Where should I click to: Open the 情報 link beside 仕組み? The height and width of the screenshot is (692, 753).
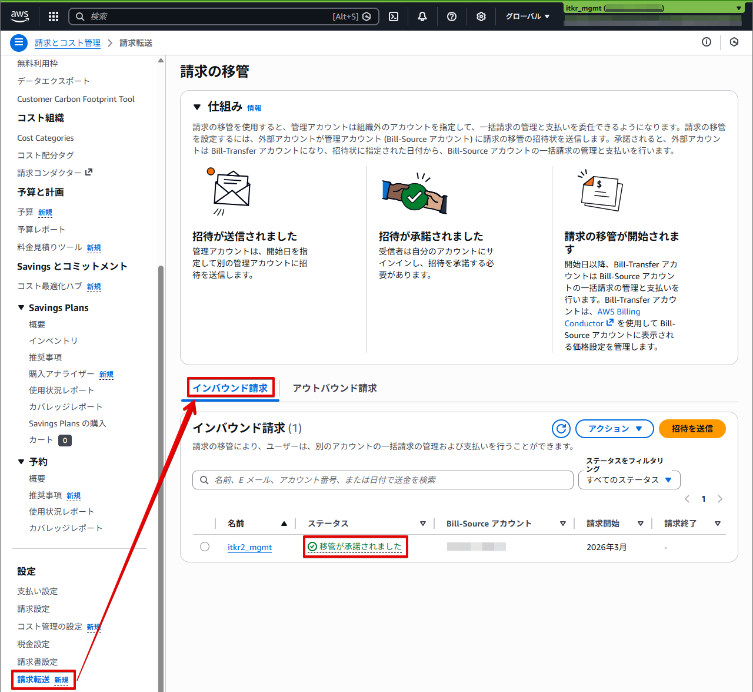[x=254, y=108]
